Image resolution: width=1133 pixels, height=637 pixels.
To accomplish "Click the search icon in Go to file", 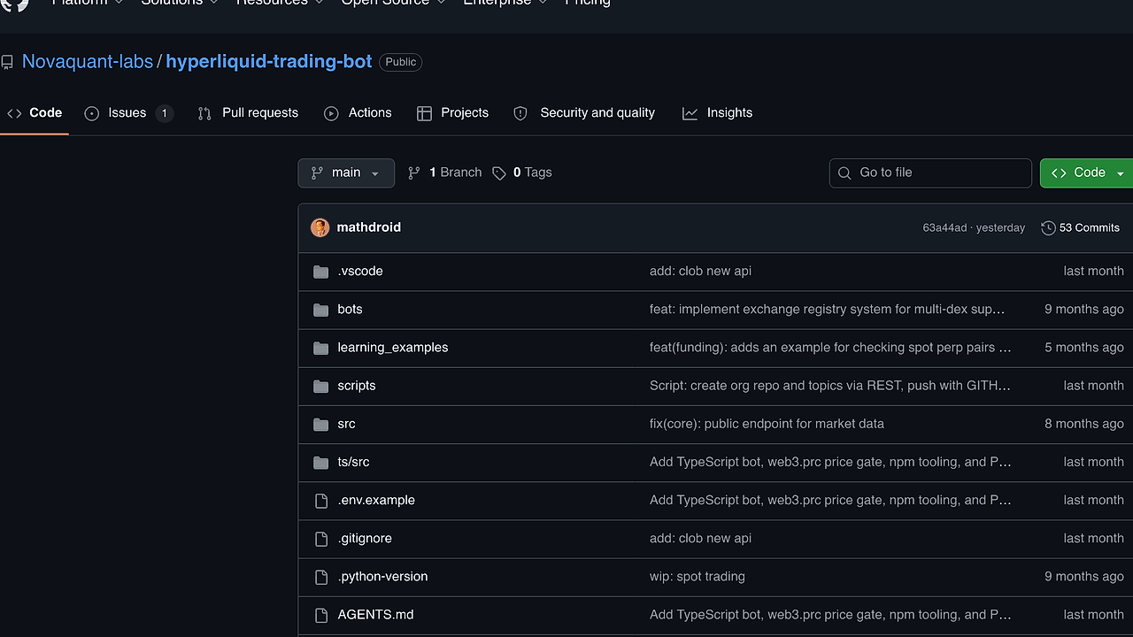I will coord(844,173).
